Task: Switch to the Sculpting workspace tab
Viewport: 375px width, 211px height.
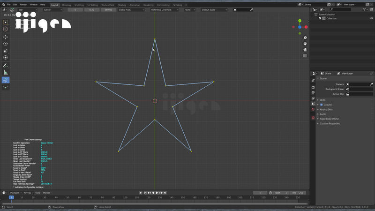Action: tap(79, 5)
